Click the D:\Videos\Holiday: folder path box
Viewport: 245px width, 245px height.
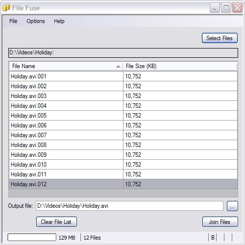point(123,53)
